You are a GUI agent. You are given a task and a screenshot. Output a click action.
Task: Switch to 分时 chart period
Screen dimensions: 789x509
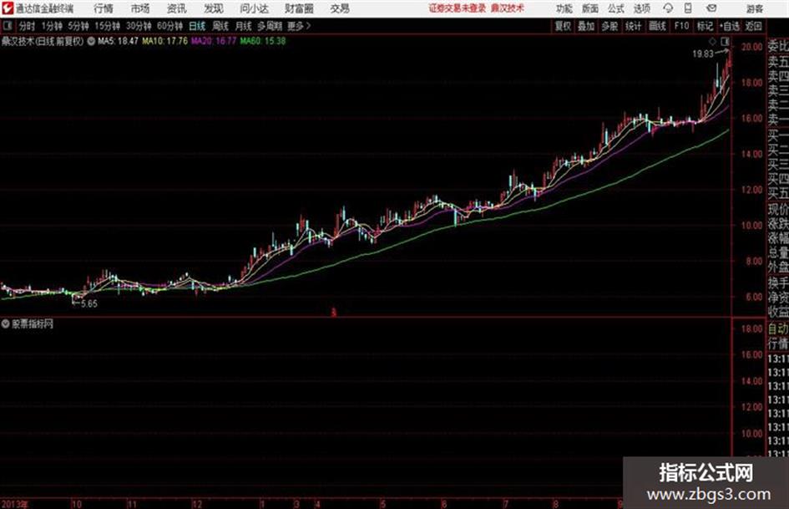tap(28, 26)
